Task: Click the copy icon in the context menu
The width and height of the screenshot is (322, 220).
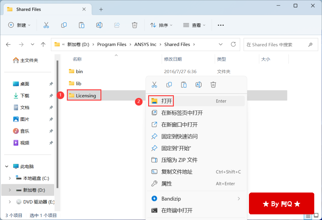Action: click(169, 85)
